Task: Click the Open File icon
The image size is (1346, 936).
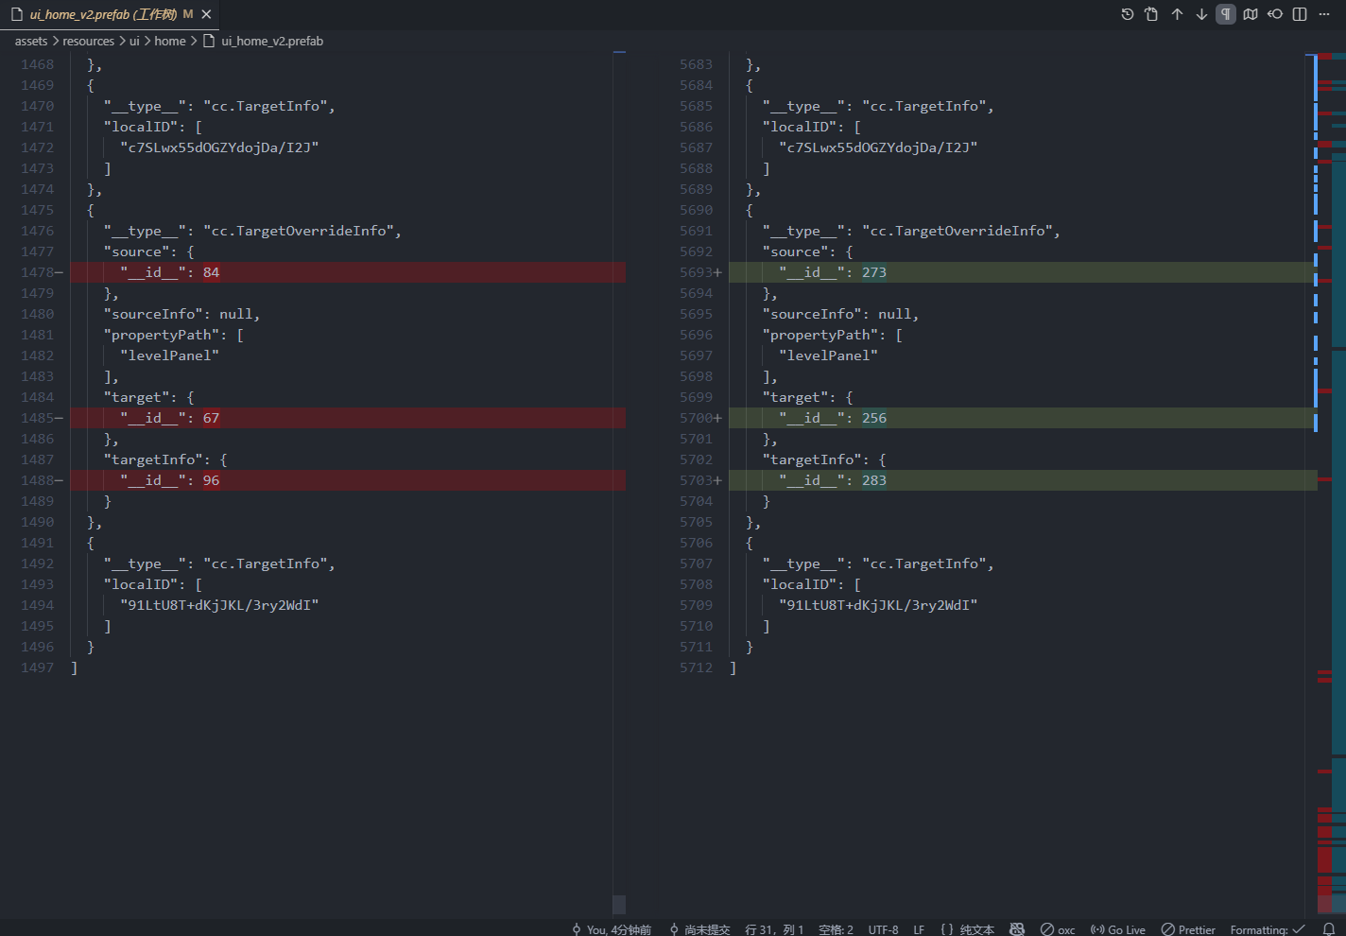Action: pyautogui.click(x=1151, y=14)
